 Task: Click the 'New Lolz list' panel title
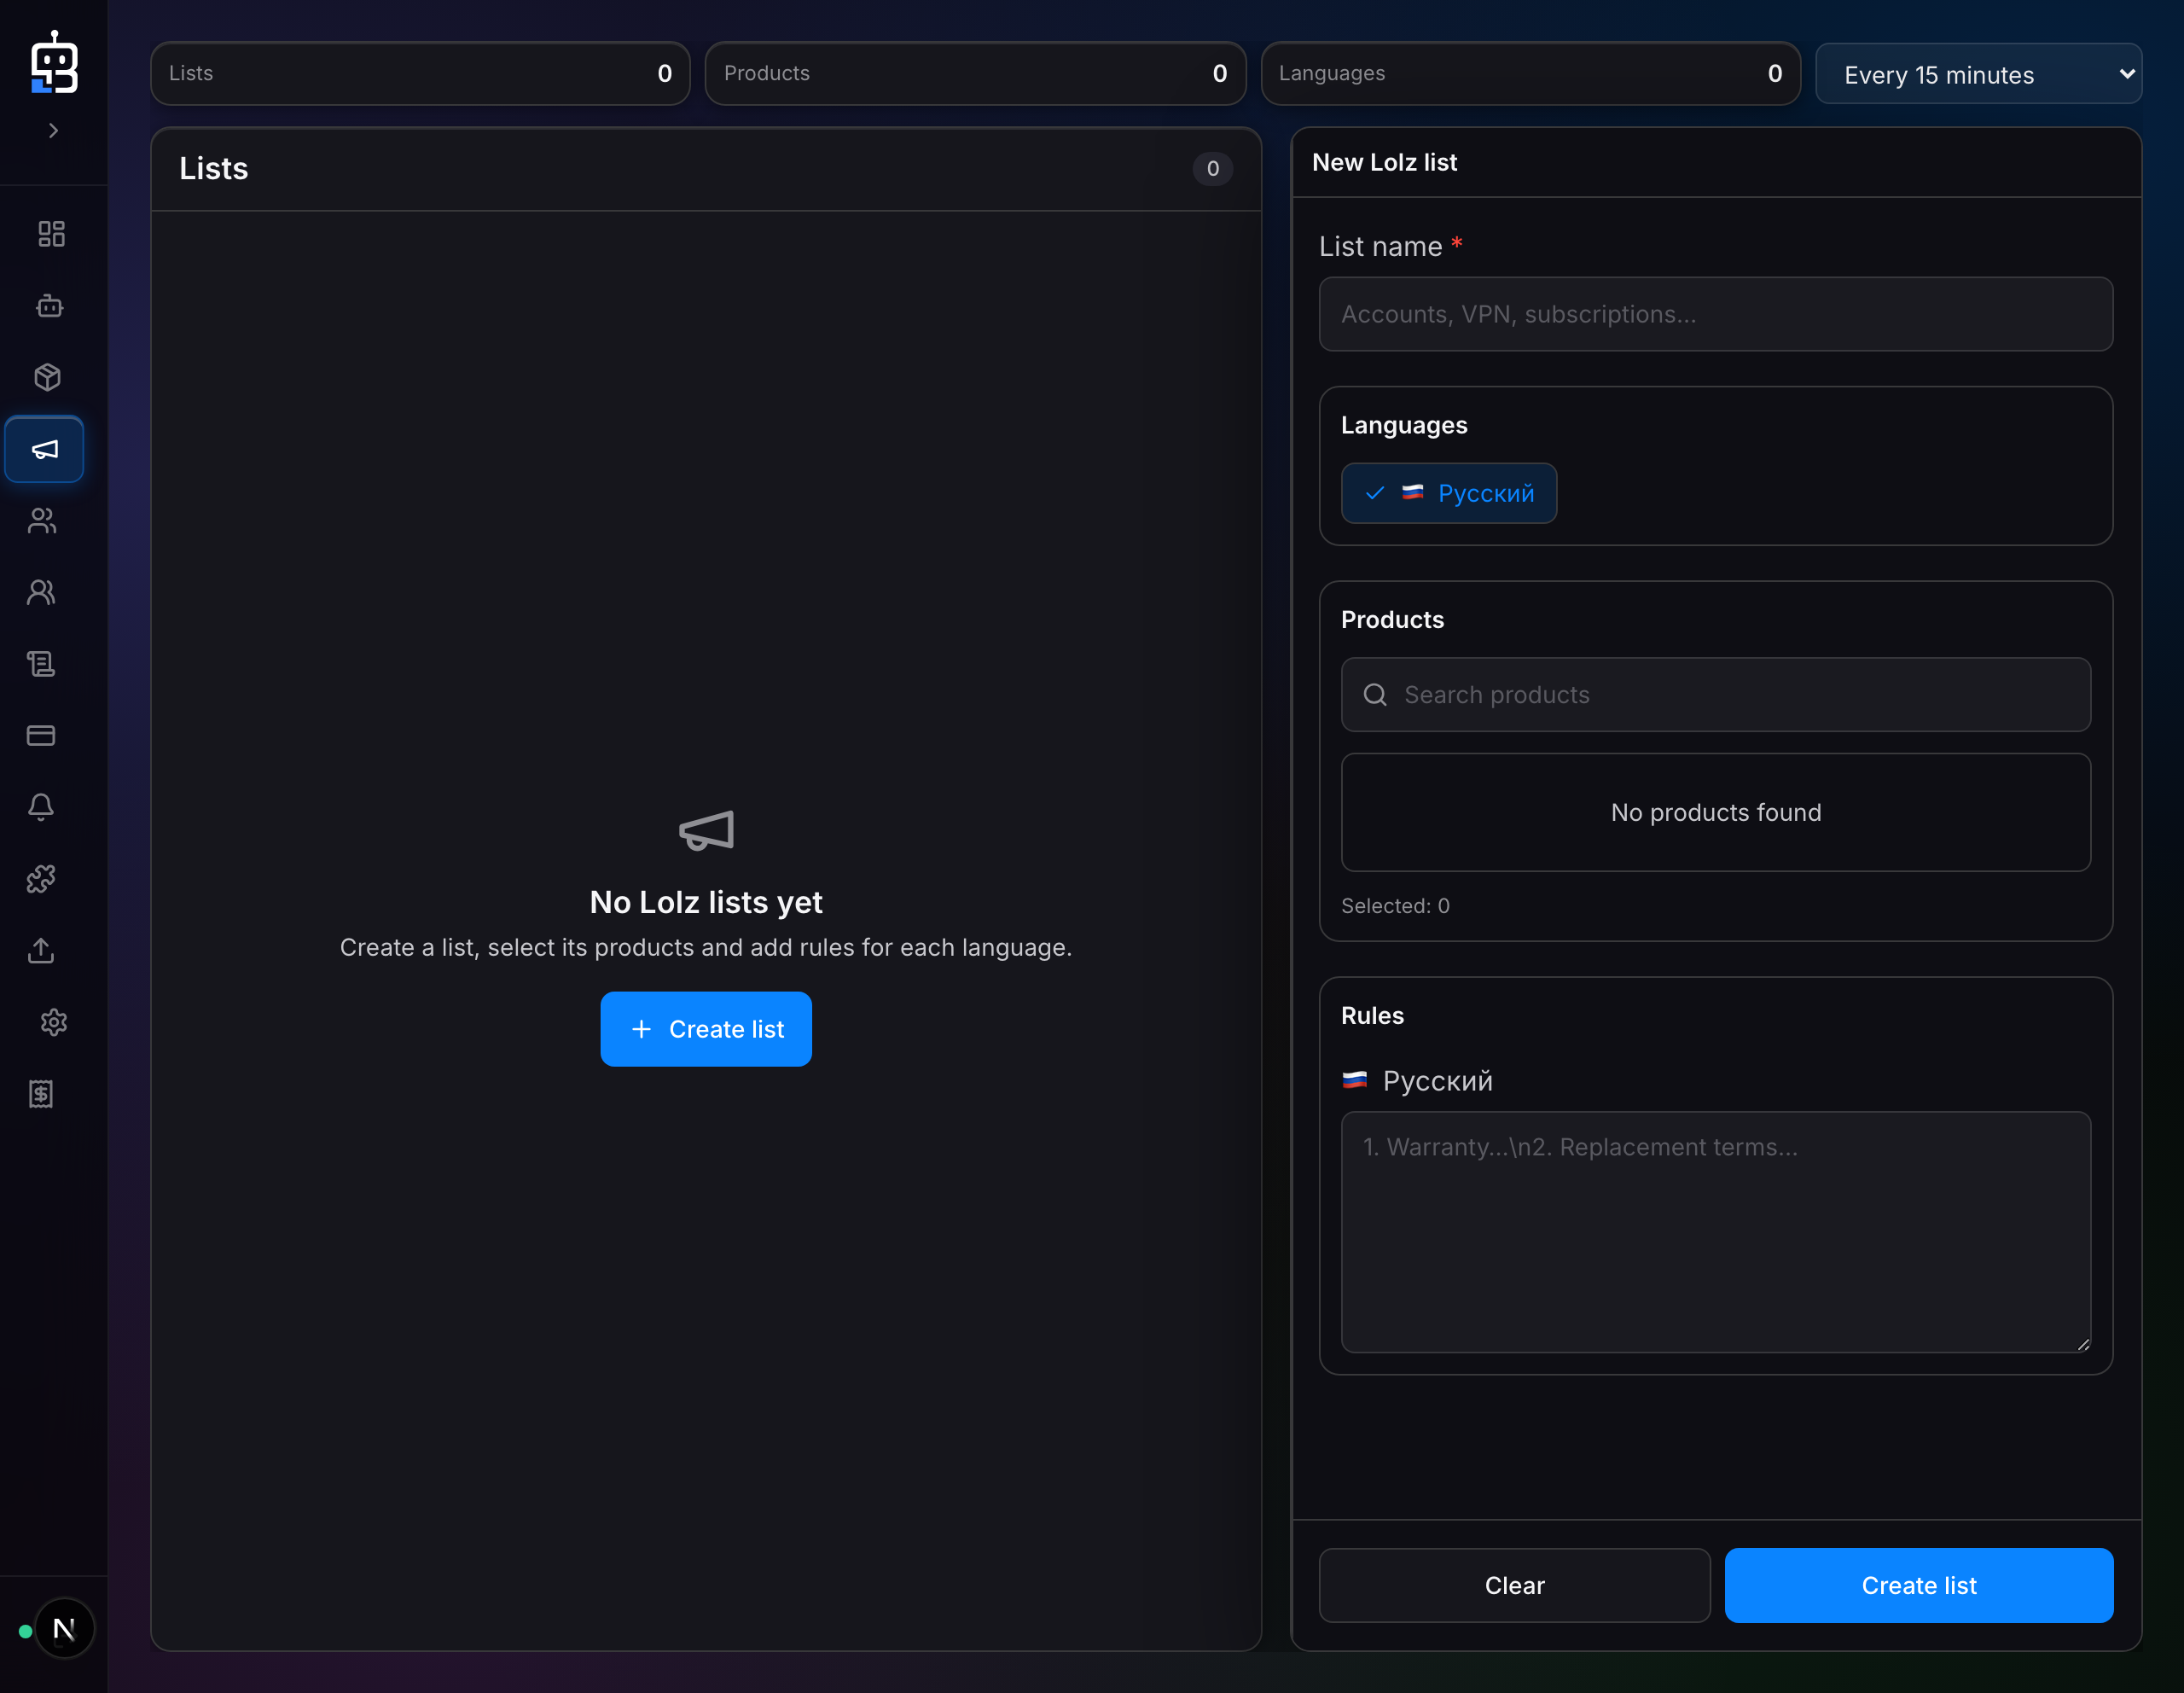(1384, 162)
